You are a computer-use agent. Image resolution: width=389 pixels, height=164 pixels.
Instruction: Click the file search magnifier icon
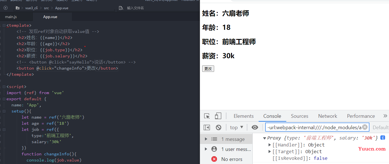(x=121, y=8)
